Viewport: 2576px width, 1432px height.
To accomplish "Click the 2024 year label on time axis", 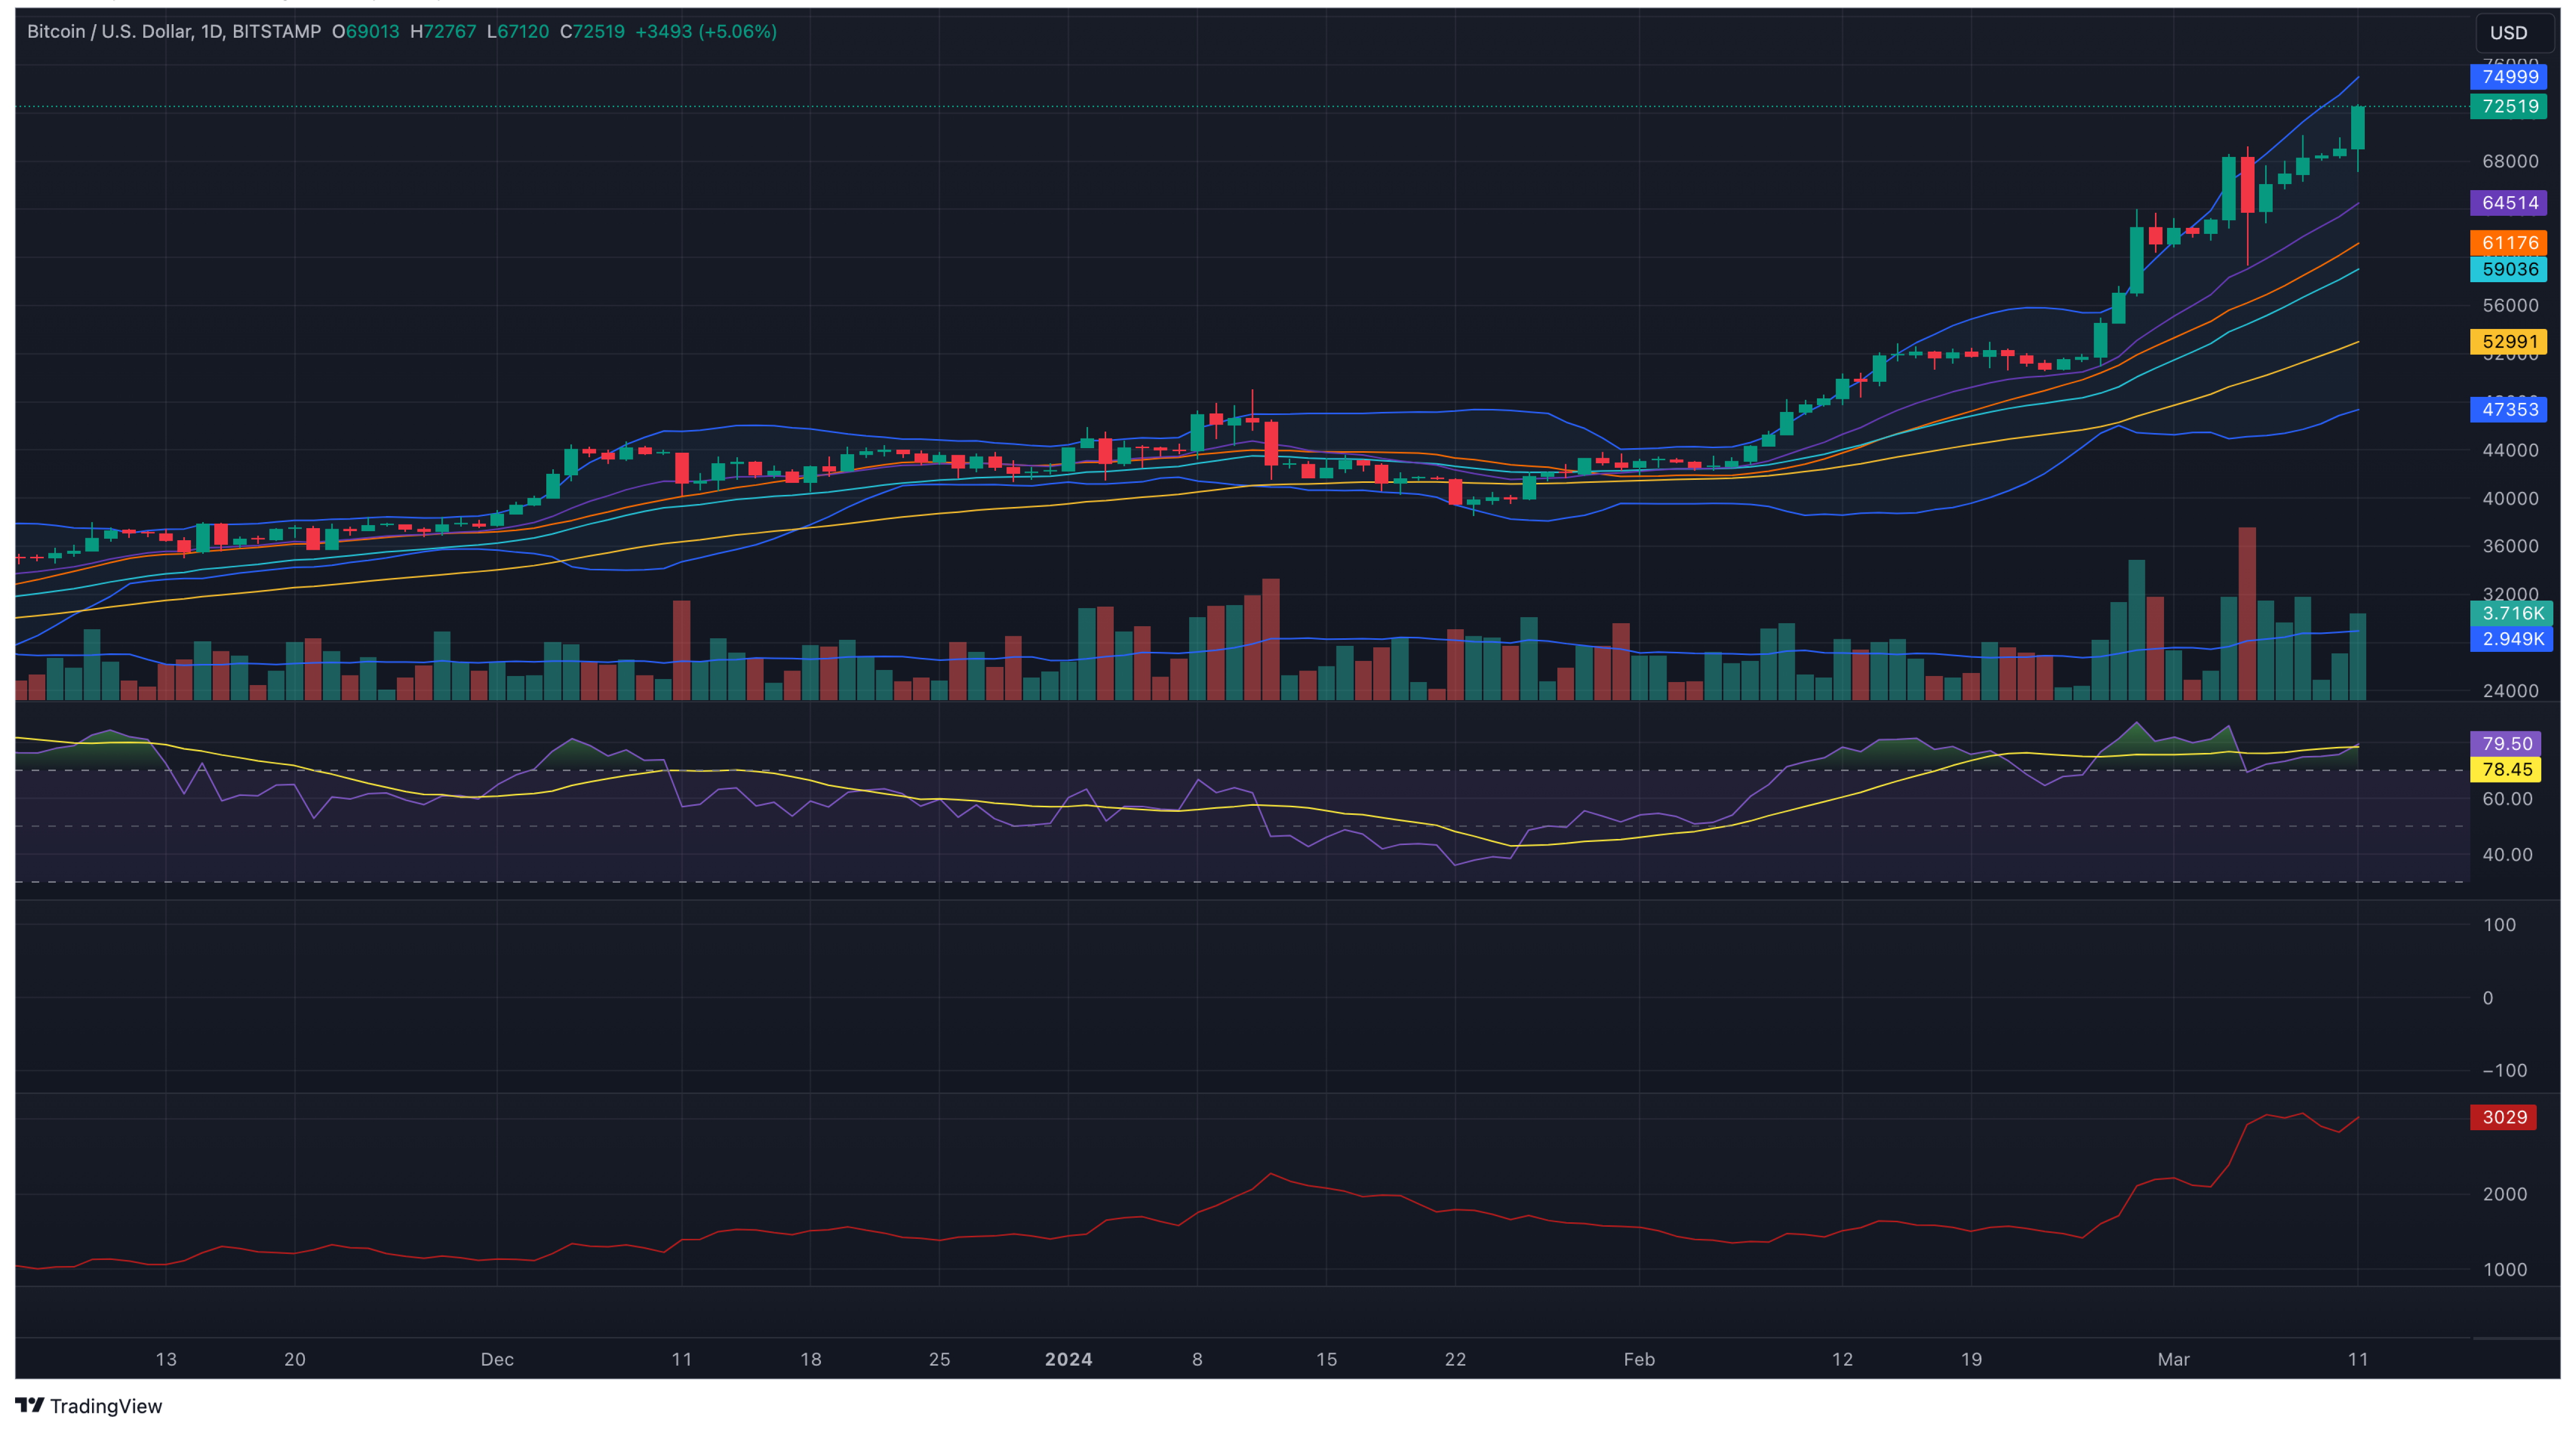I will pos(1068,1359).
